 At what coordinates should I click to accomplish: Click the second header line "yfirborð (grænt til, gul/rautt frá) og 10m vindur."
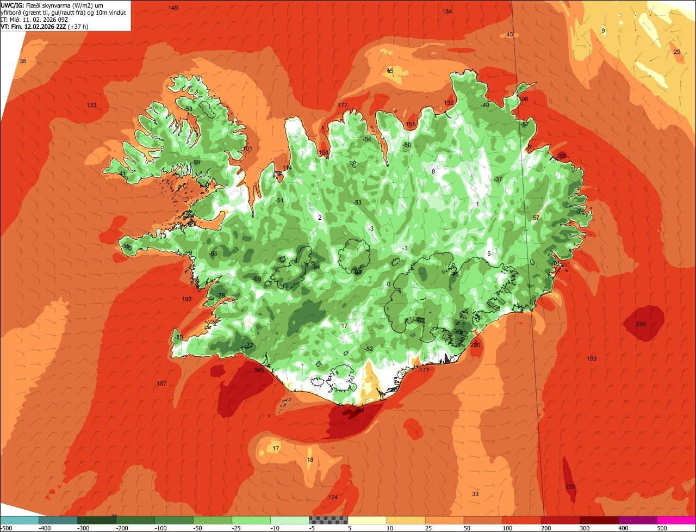pyautogui.click(x=64, y=12)
